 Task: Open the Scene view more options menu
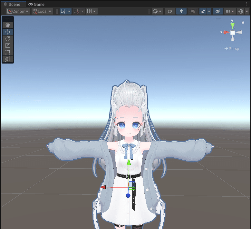click(x=246, y=4)
